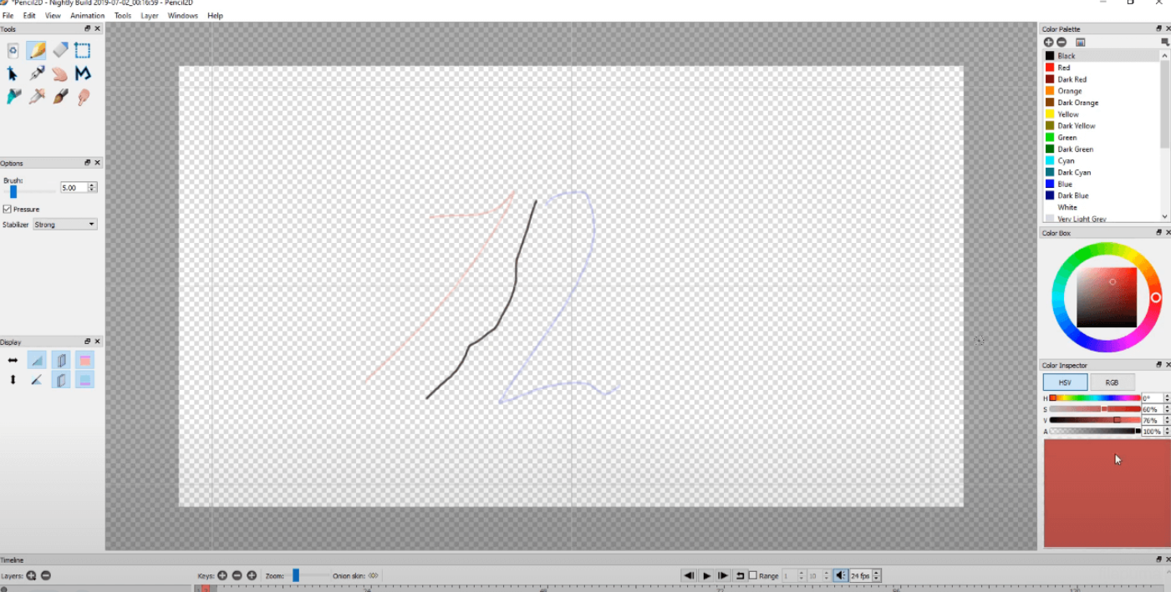The image size is (1171, 592).
Task: Flip the view horizontally in Display panel
Action: point(13,360)
